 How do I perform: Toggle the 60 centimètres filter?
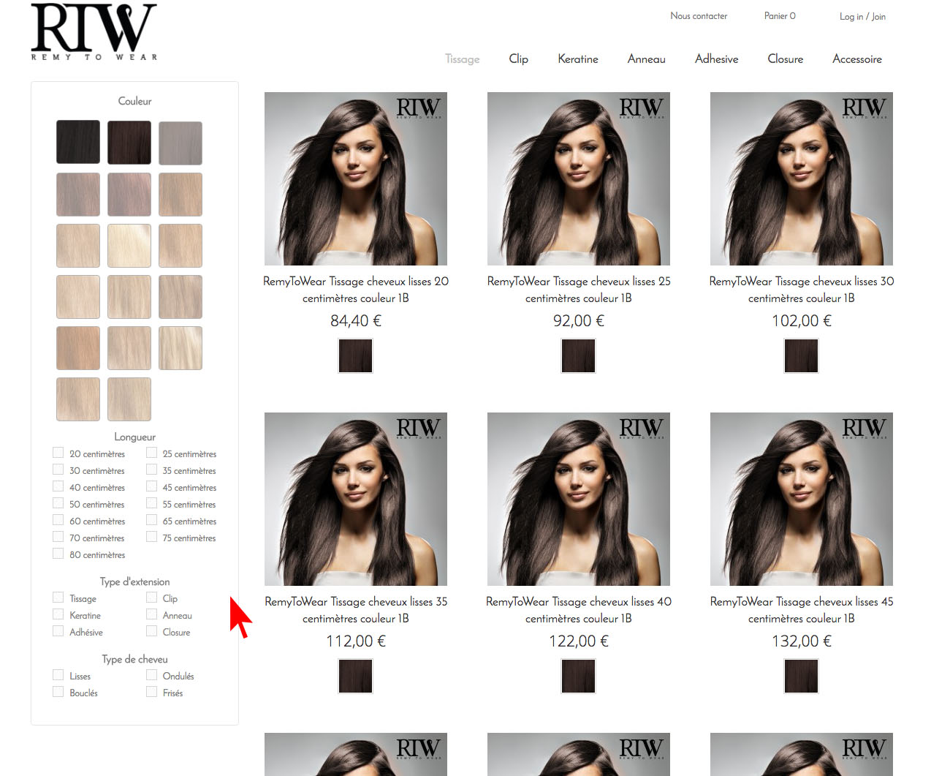[x=58, y=520]
